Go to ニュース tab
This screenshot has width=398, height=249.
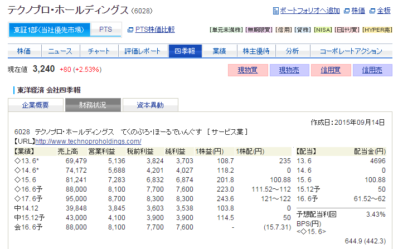pos(60,51)
